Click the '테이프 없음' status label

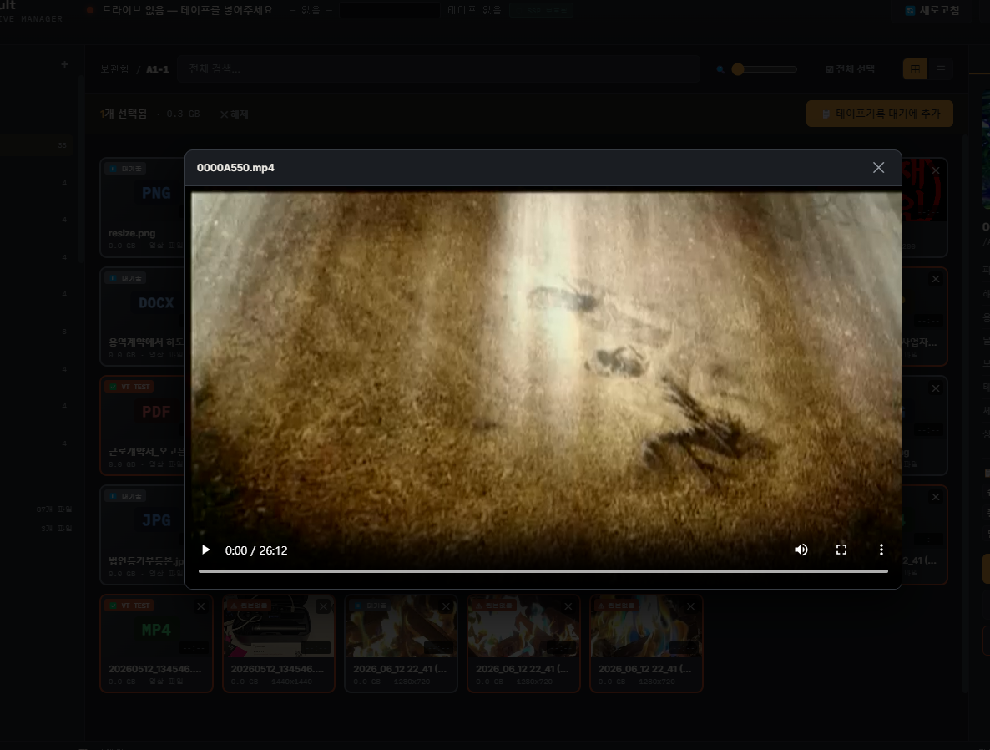coord(474,10)
